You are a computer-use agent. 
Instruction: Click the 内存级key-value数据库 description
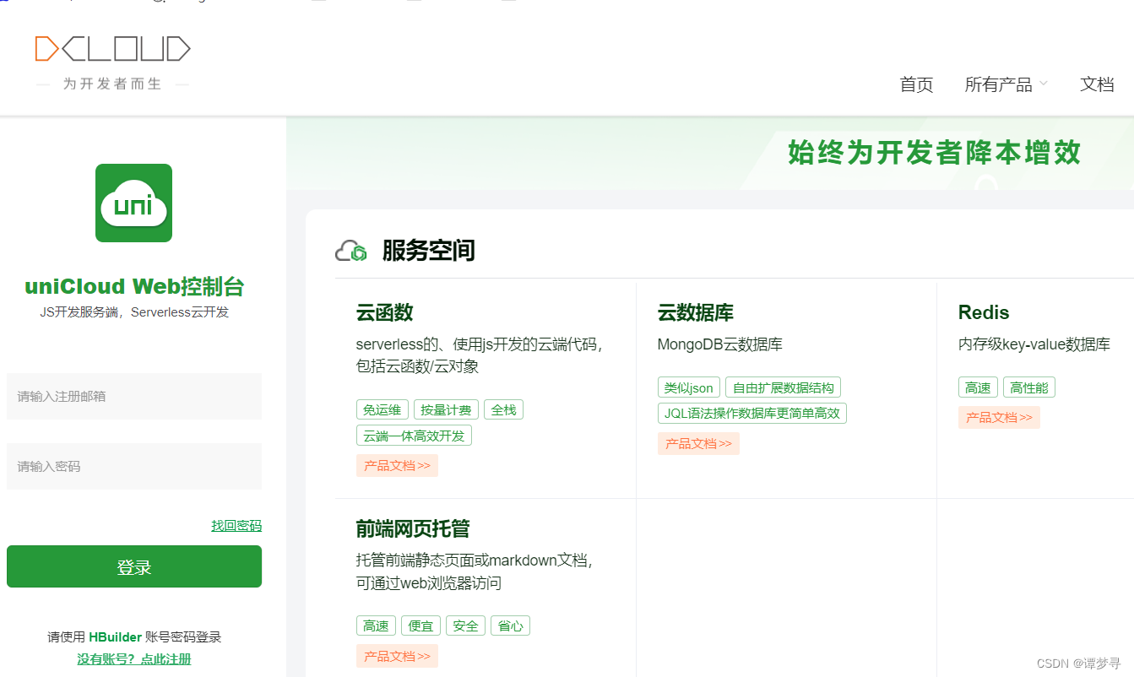pos(1034,344)
